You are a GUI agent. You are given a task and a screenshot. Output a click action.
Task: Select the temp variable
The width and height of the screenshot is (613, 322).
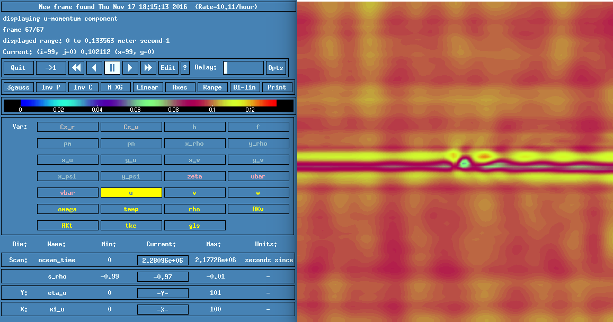click(x=131, y=209)
